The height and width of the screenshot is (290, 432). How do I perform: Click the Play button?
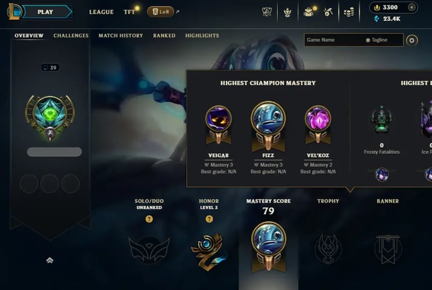point(46,12)
